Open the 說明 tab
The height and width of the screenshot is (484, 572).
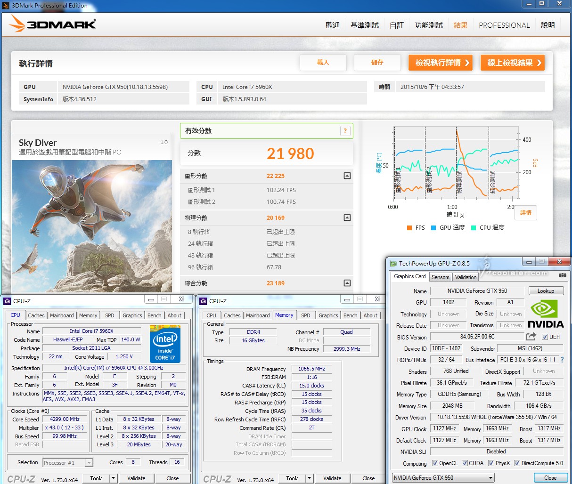click(548, 25)
